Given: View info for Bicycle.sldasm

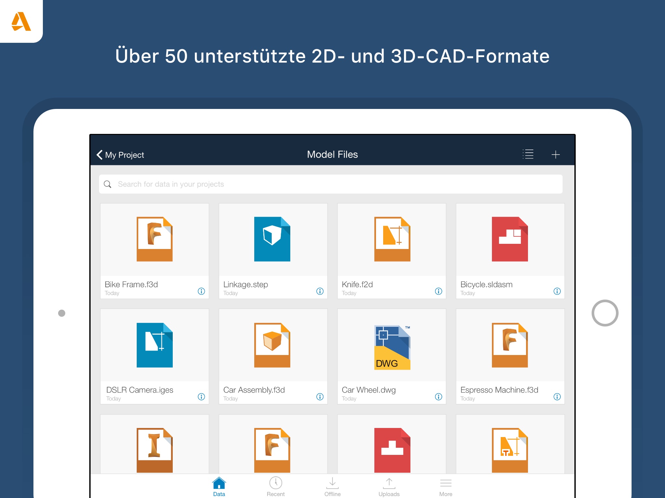Looking at the screenshot, I should coord(557,291).
